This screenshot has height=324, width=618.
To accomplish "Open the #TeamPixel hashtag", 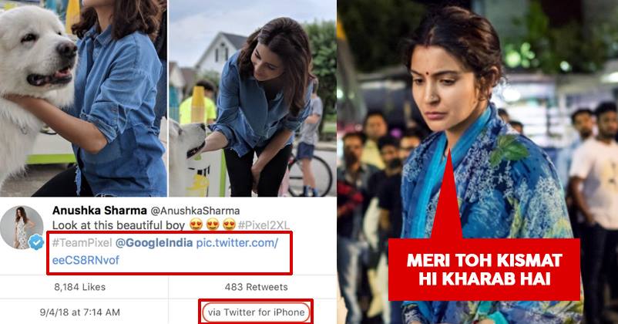I will pos(82,243).
